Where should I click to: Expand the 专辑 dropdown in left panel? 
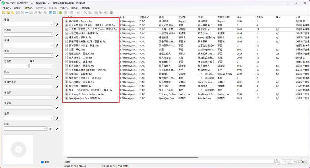pos(52,45)
